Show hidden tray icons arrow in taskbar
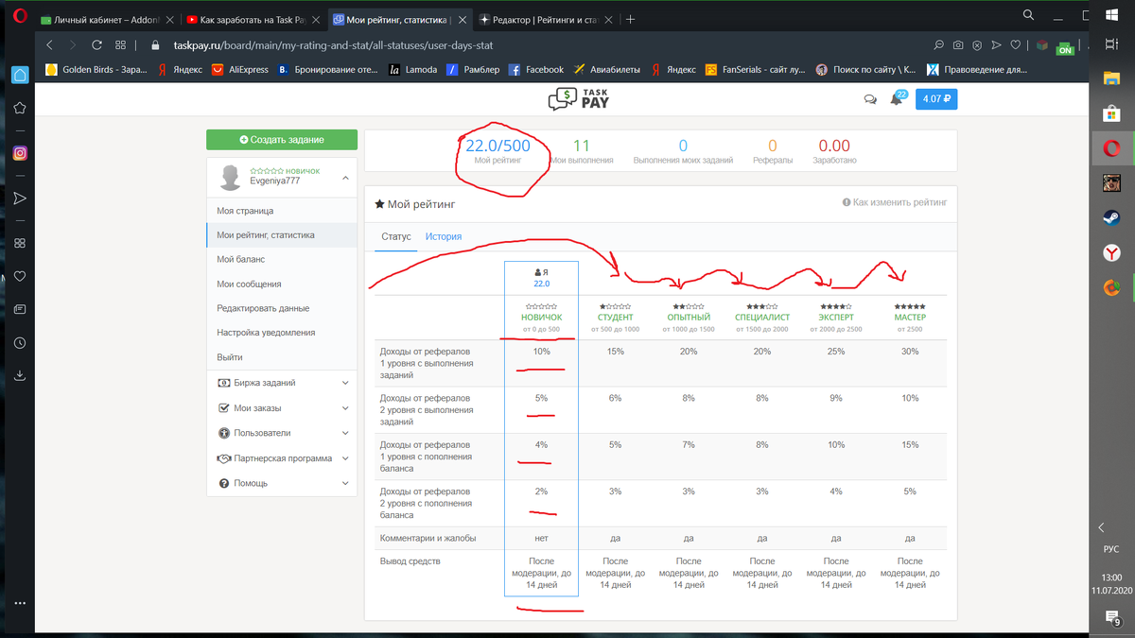The width and height of the screenshot is (1135, 638). (x=1101, y=526)
